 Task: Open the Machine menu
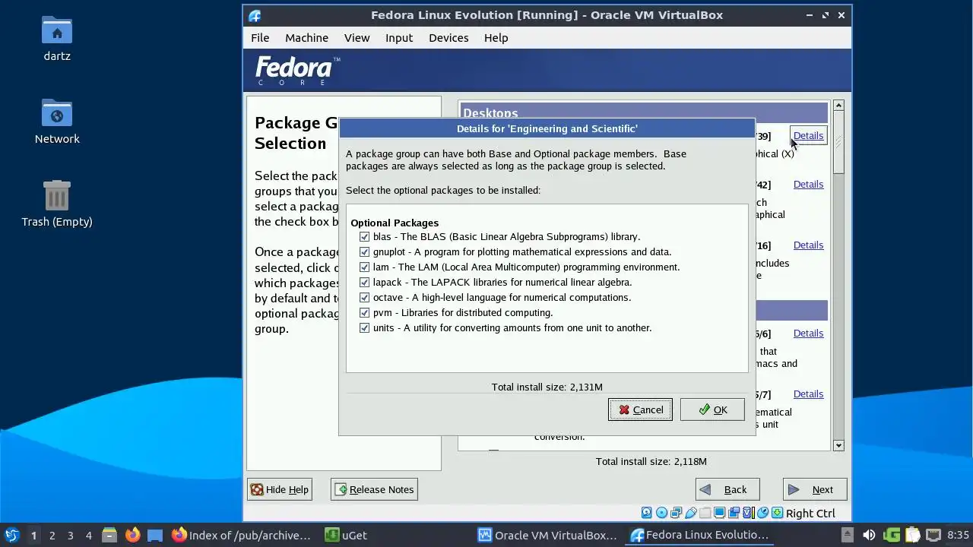tap(306, 37)
